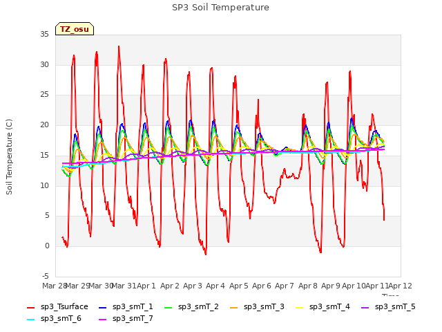Click the y-axis tick label 30
This screenshot has width=442, height=332.
(x=44, y=64)
